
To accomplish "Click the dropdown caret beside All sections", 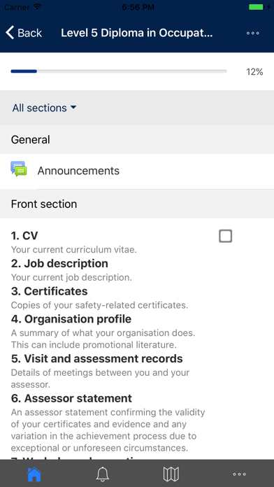I will tap(73, 108).
